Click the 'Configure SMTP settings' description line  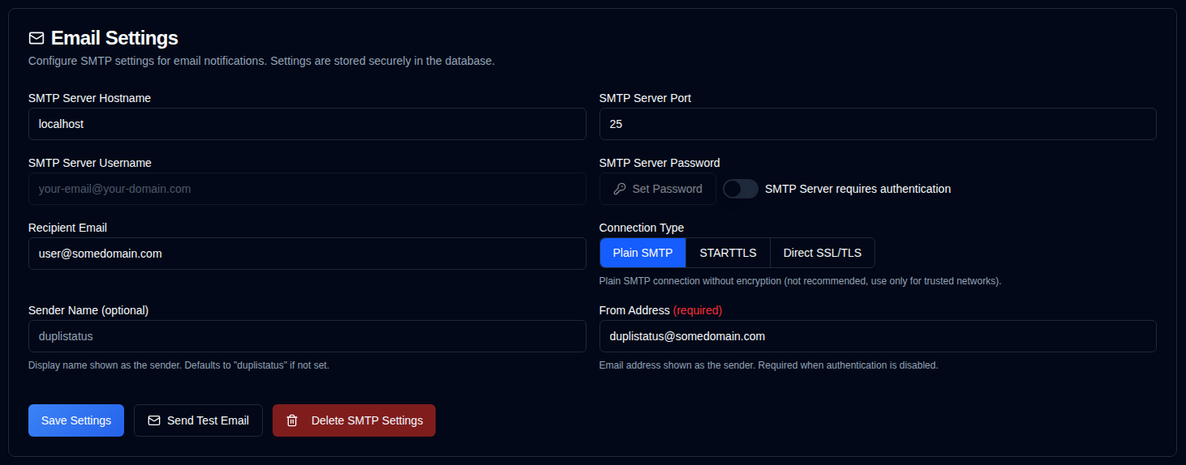point(261,61)
